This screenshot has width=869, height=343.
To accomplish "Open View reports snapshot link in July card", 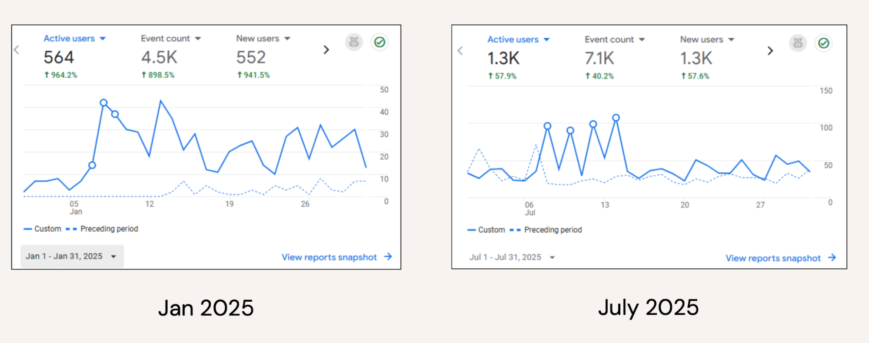I will (x=780, y=258).
